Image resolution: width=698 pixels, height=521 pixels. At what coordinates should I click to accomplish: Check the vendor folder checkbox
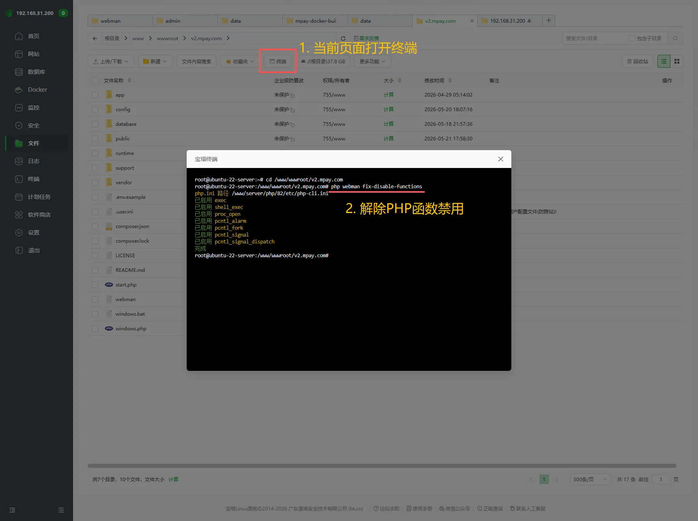pyautogui.click(x=95, y=183)
